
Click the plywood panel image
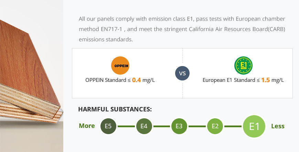(x=31, y=76)
